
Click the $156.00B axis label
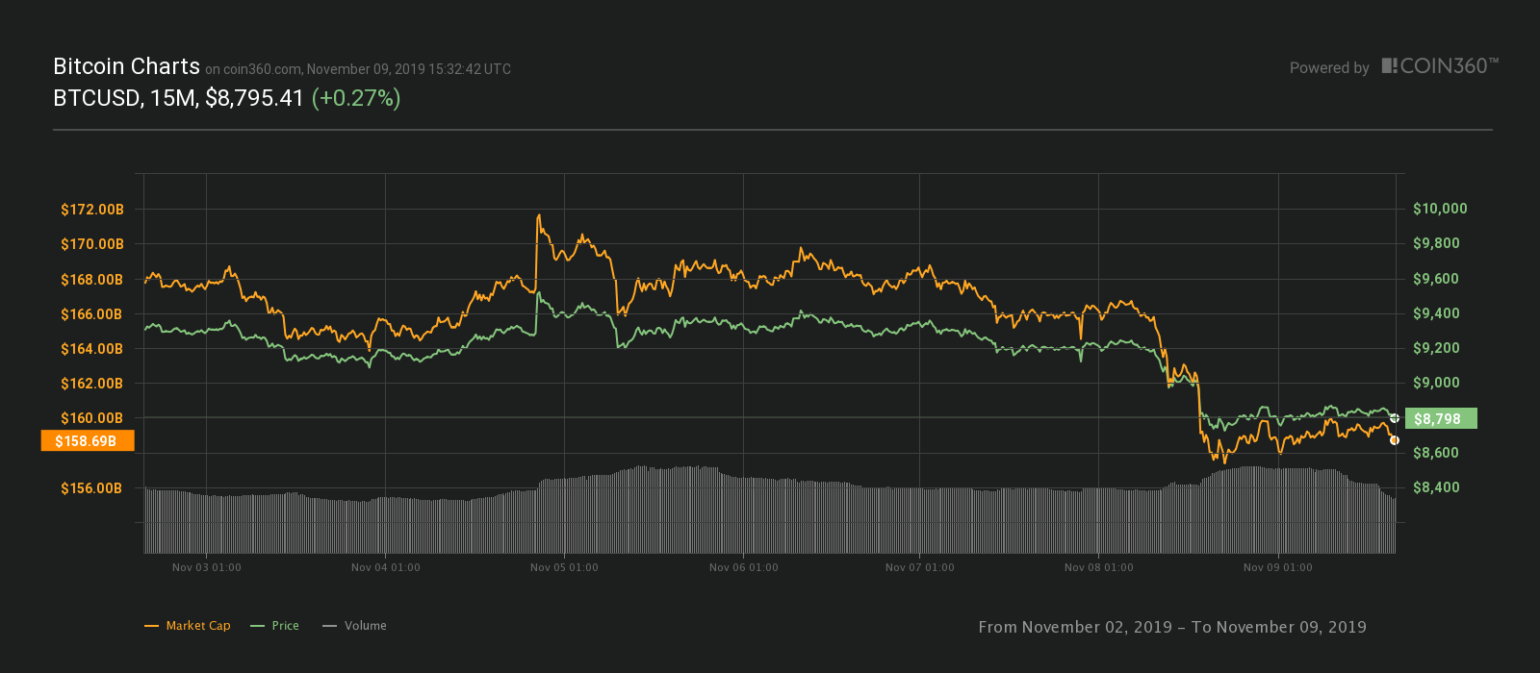[x=92, y=488]
